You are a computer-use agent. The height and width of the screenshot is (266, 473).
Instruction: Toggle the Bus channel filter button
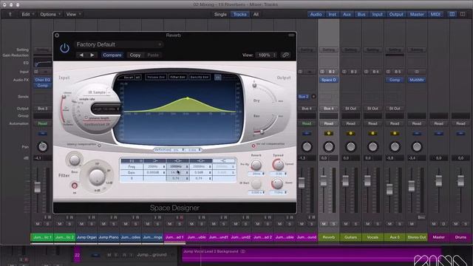point(361,14)
